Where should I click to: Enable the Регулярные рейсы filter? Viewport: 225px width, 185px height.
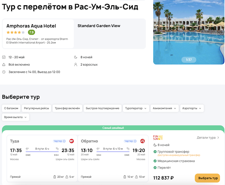[37, 108]
